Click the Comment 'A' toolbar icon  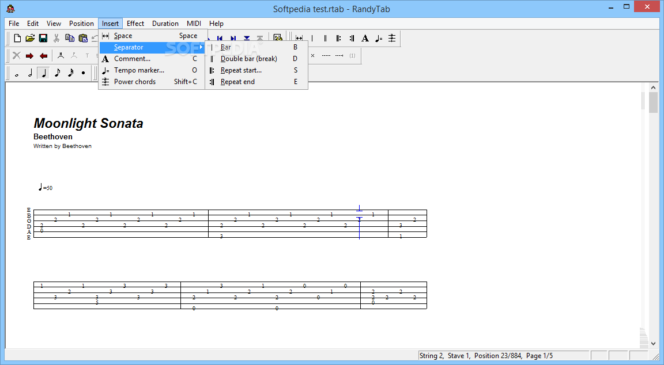(x=365, y=38)
